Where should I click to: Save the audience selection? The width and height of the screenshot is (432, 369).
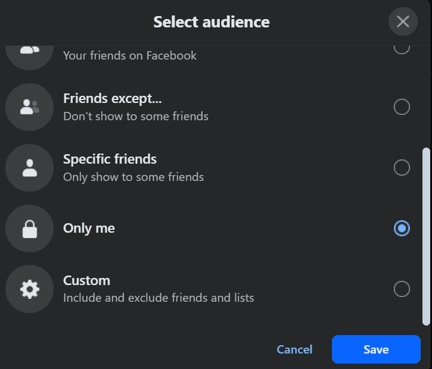pos(376,349)
